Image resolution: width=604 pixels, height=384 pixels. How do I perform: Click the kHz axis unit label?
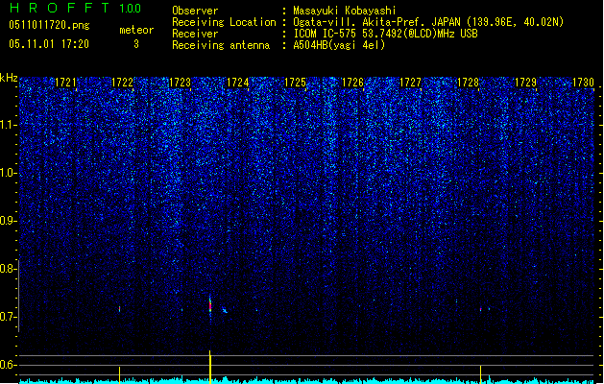[x=9, y=78]
